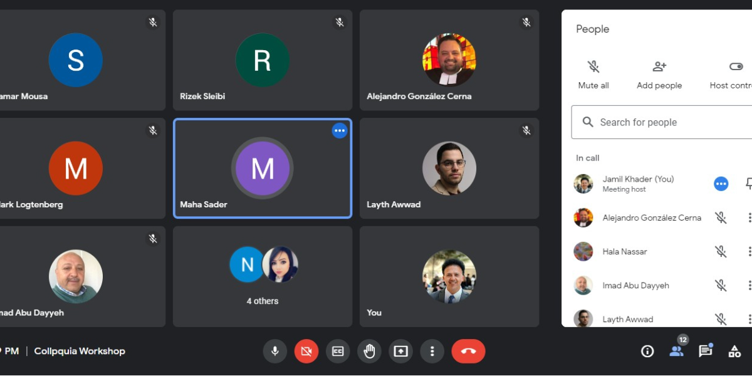This screenshot has width=752, height=376.
Task: Open more options for Layth Awwad in list
Action: pos(749,319)
